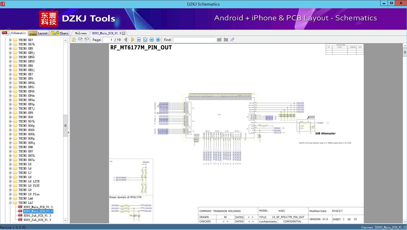Click the Find search field

[x=194, y=40]
